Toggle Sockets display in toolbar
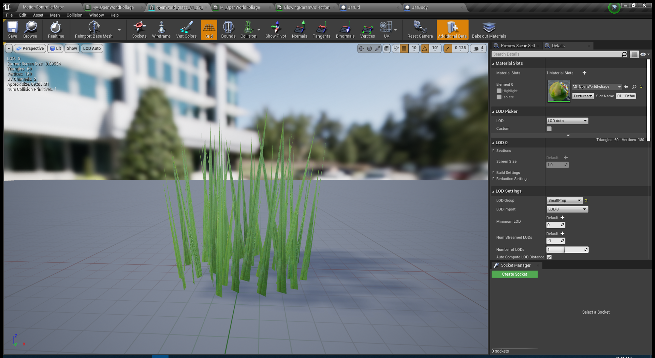The height and width of the screenshot is (358, 655). point(139,29)
